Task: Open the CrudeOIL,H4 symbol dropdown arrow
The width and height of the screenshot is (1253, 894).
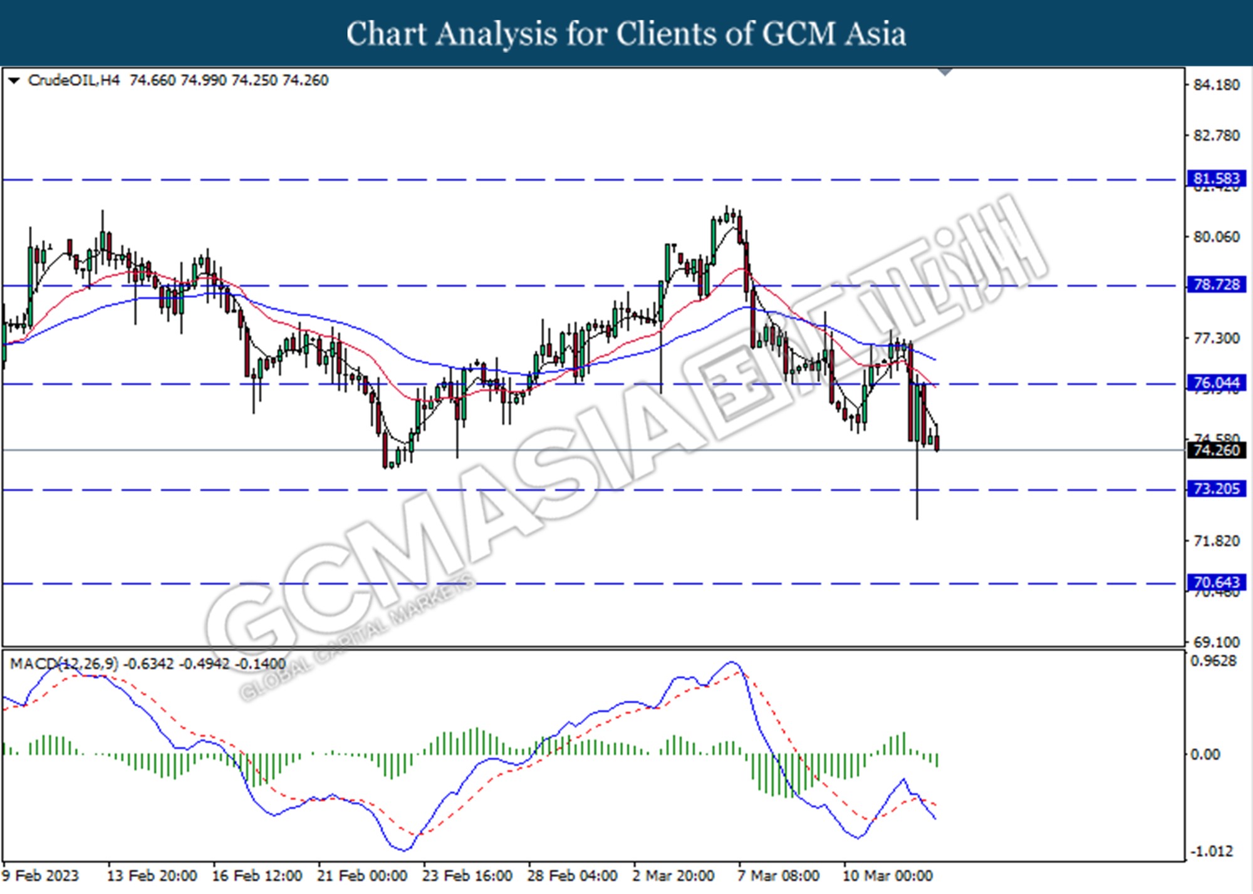Action: pos(14,80)
